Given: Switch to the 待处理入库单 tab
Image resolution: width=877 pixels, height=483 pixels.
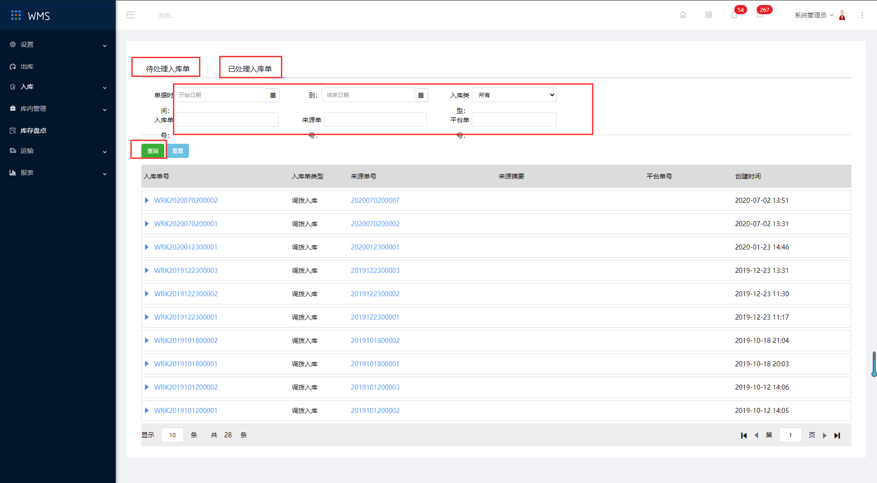Looking at the screenshot, I should pos(167,69).
